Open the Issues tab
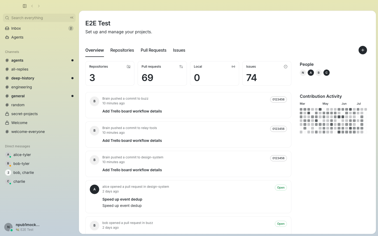Image resolution: width=378 pixels, height=236 pixels. point(179,50)
